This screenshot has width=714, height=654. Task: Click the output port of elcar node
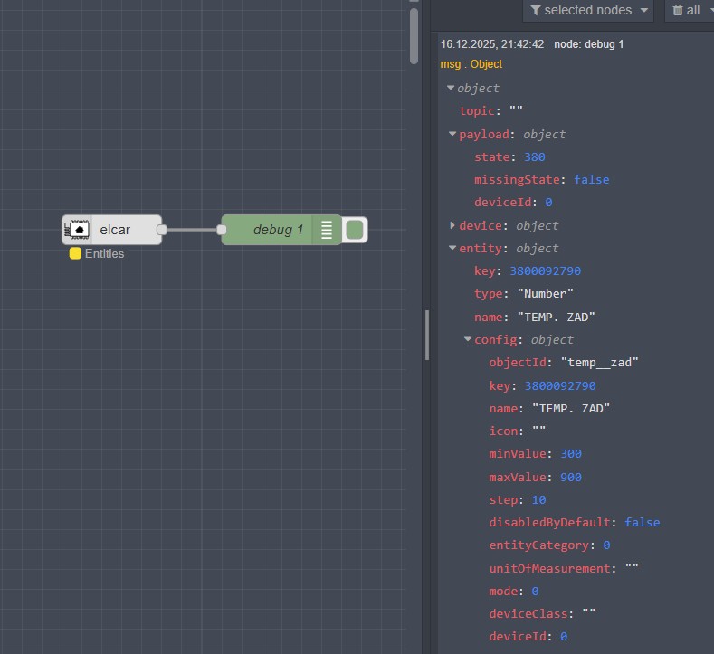pyautogui.click(x=162, y=230)
